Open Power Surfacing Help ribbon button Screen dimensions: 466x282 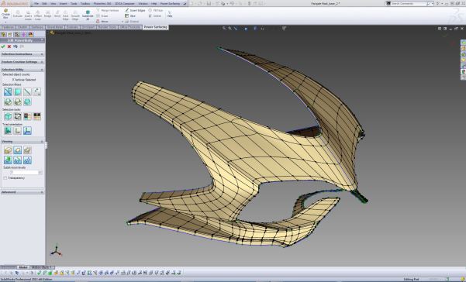(x=169, y=14)
